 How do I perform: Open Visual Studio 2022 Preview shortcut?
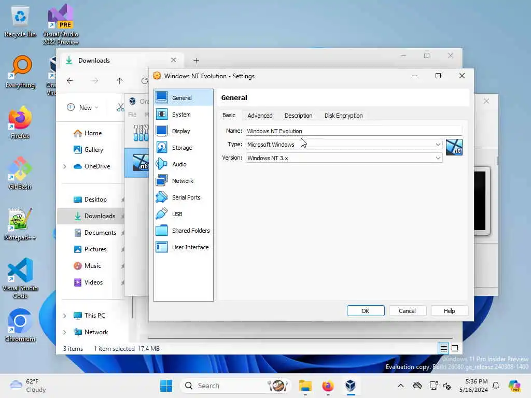[61, 24]
